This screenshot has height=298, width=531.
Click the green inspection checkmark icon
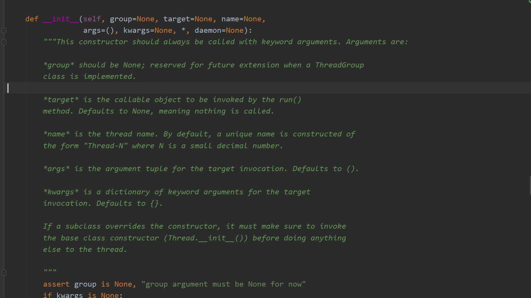(529, 2)
